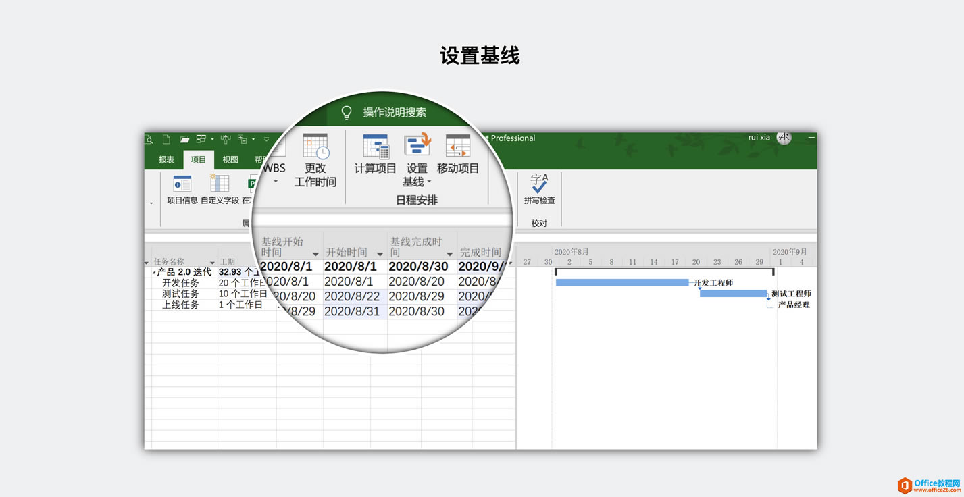This screenshot has height=497, width=964.
Task: Click the open folder icon in the quick access toolbar
Action: tap(184, 139)
